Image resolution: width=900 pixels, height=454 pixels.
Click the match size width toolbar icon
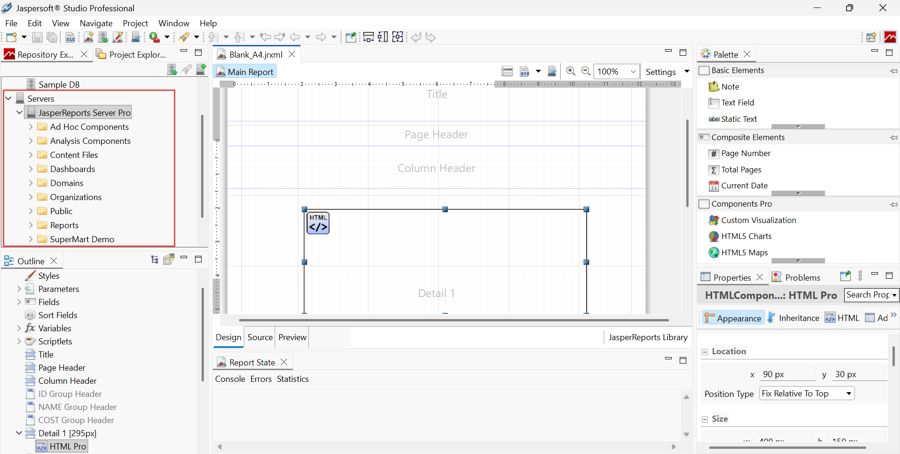[368, 37]
